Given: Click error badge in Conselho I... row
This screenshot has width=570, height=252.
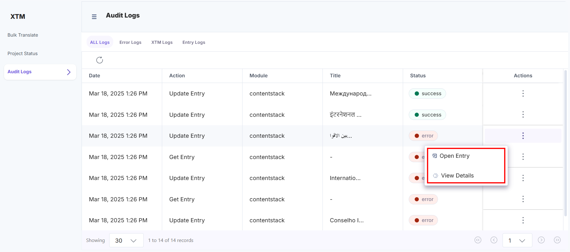Looking at the screenshot, I should pos(423,220).
